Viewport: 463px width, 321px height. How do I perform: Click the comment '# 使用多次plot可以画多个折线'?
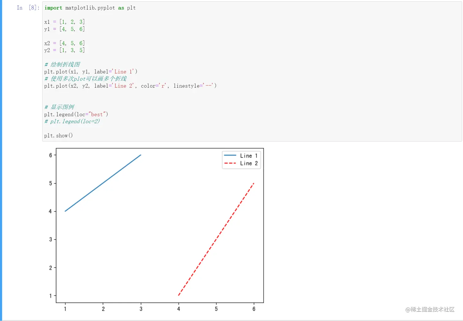85,79
